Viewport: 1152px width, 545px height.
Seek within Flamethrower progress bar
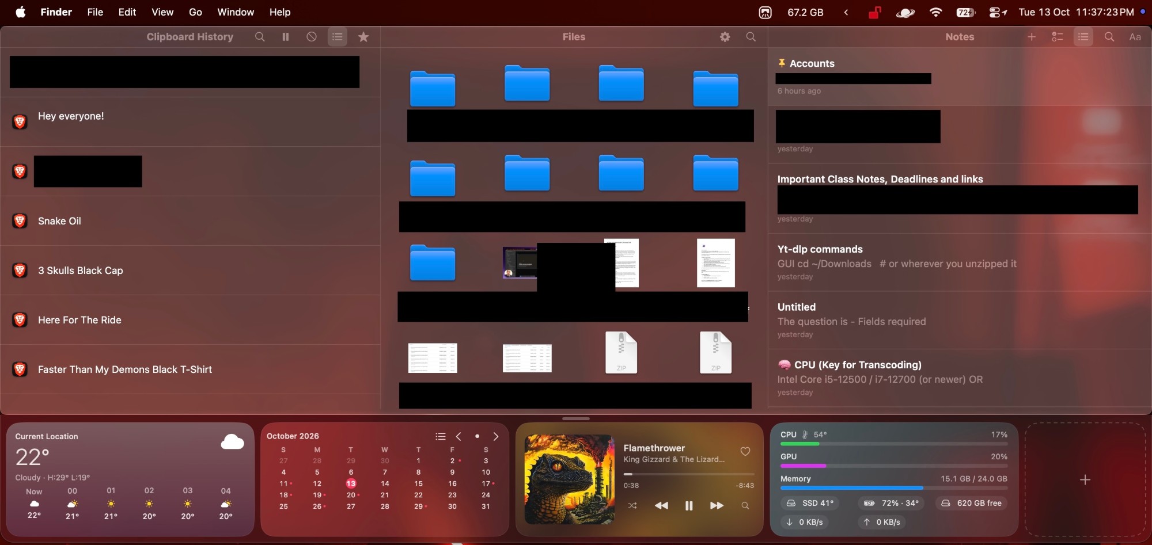click(x=688, y=474)
